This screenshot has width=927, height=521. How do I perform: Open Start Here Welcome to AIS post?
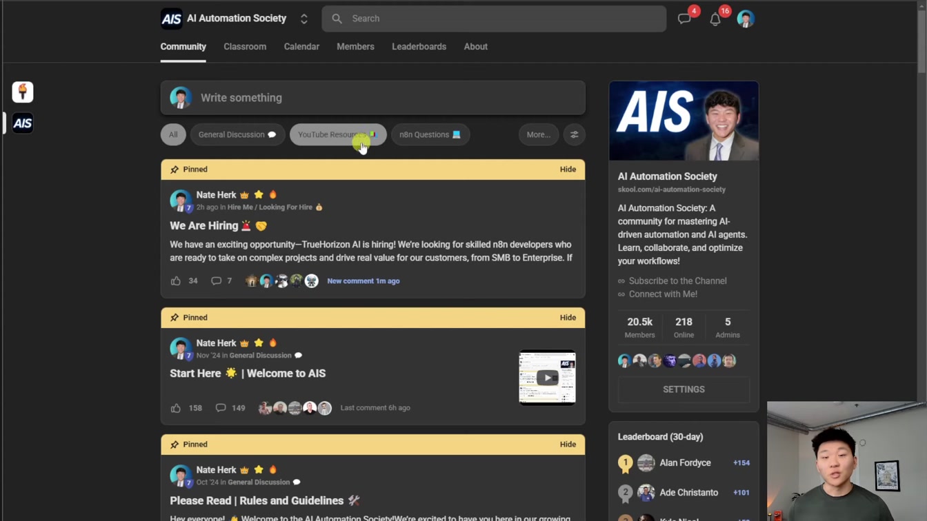tap(248, 374)
